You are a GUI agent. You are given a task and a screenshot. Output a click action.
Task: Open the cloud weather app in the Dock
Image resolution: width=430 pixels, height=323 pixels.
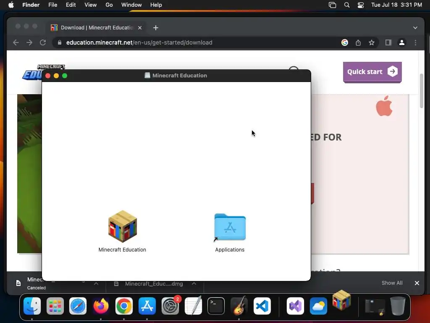coord(318,306)
